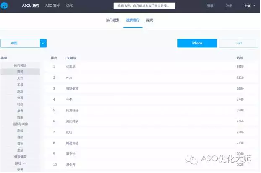This screenshot has height=173, width=261.
Task: Select the 体育 category
Action: pos(20,98)
